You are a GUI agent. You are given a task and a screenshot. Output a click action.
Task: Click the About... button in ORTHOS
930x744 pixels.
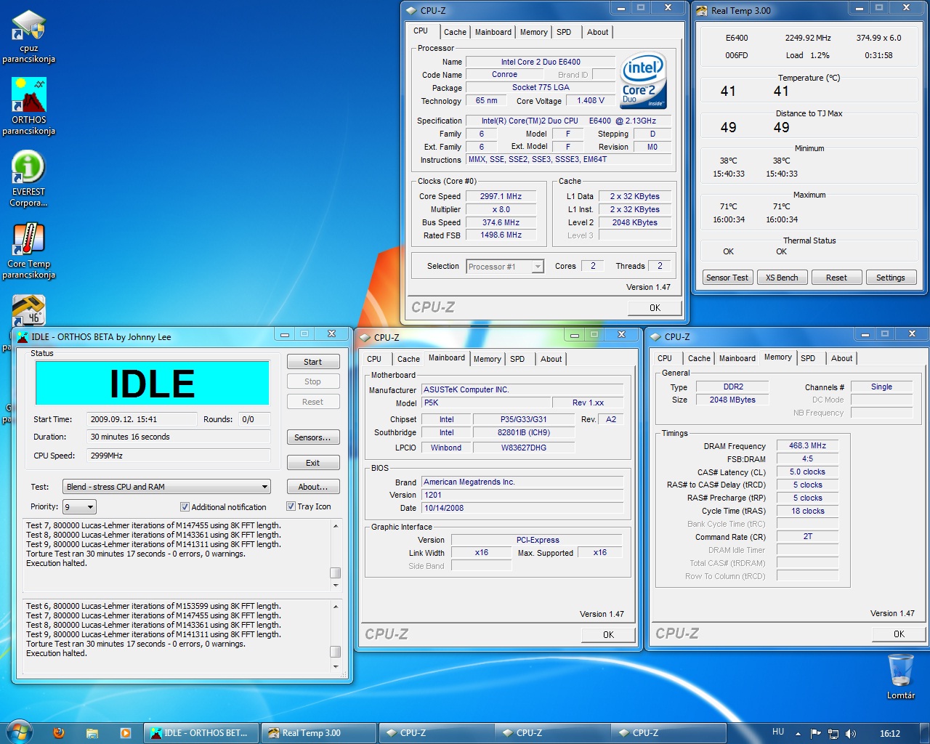[312, 487]
